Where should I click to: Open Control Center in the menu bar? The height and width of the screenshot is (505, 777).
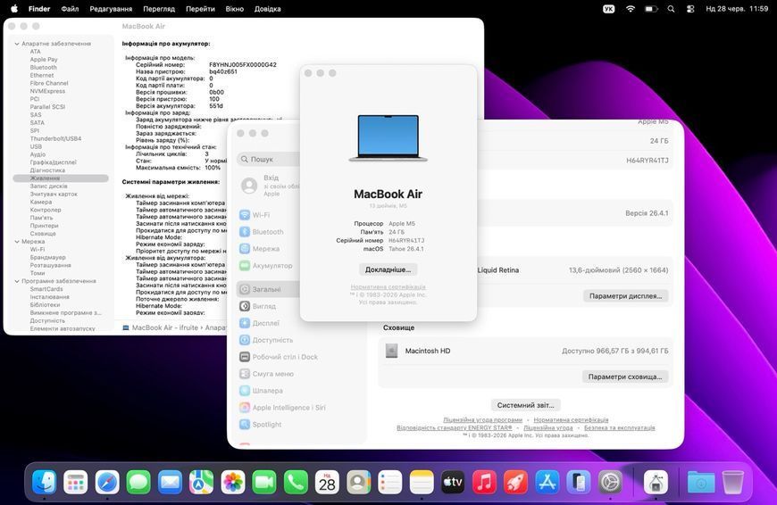point(690,9)
